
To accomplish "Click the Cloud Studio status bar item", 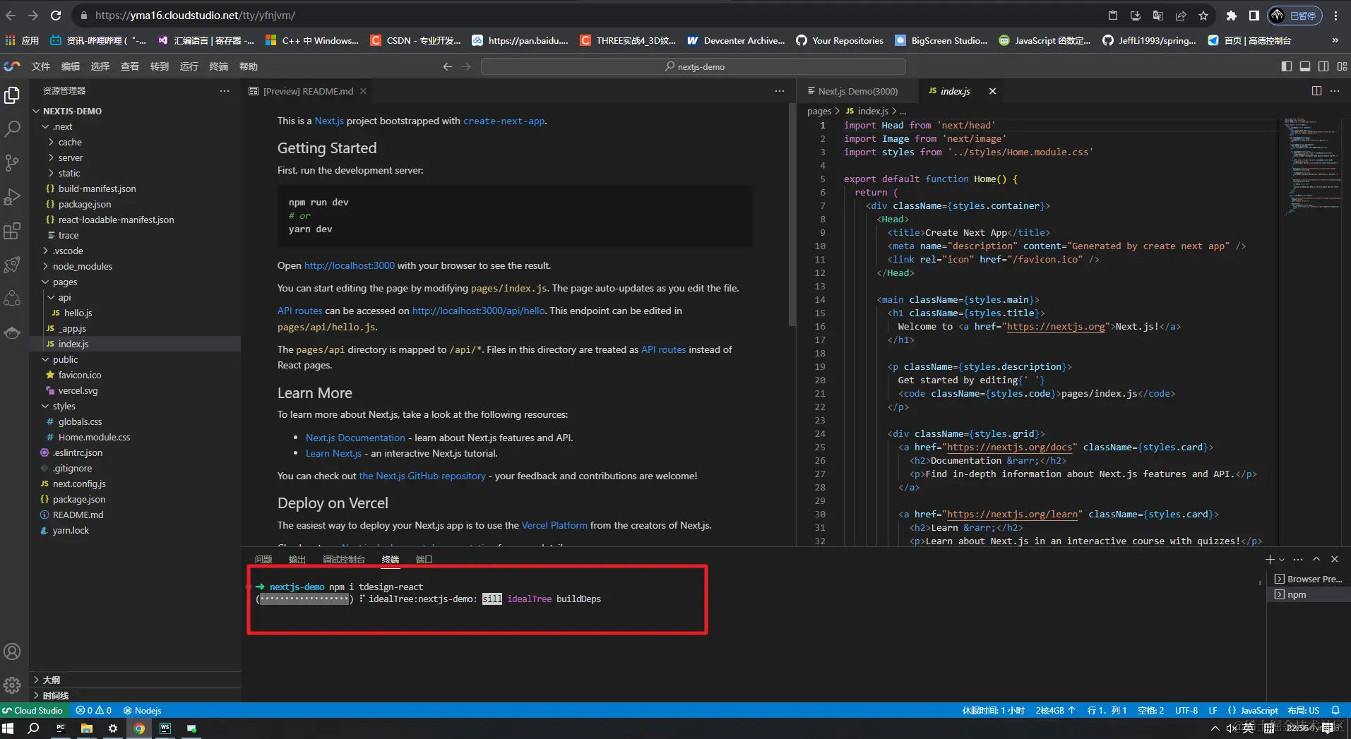I will [33, 710].
